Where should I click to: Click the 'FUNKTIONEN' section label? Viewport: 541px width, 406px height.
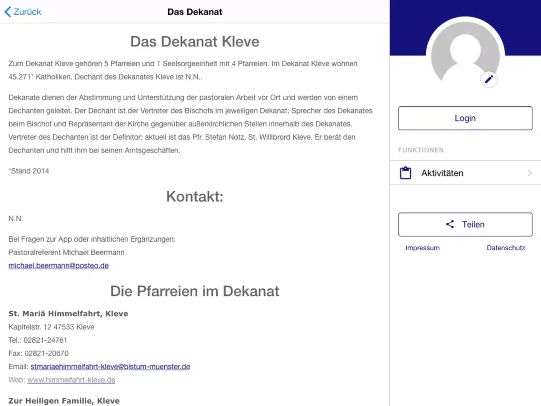[421, 150]
